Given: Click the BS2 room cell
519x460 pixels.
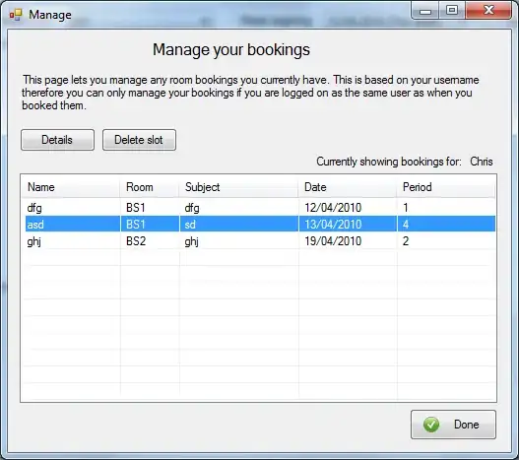Looking at the screenshot, I should [x=136, y=240].
